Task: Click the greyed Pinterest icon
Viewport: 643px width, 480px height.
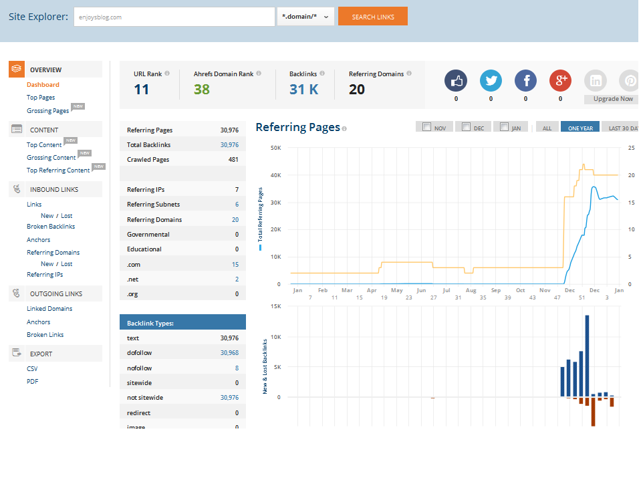Action: 630,81
